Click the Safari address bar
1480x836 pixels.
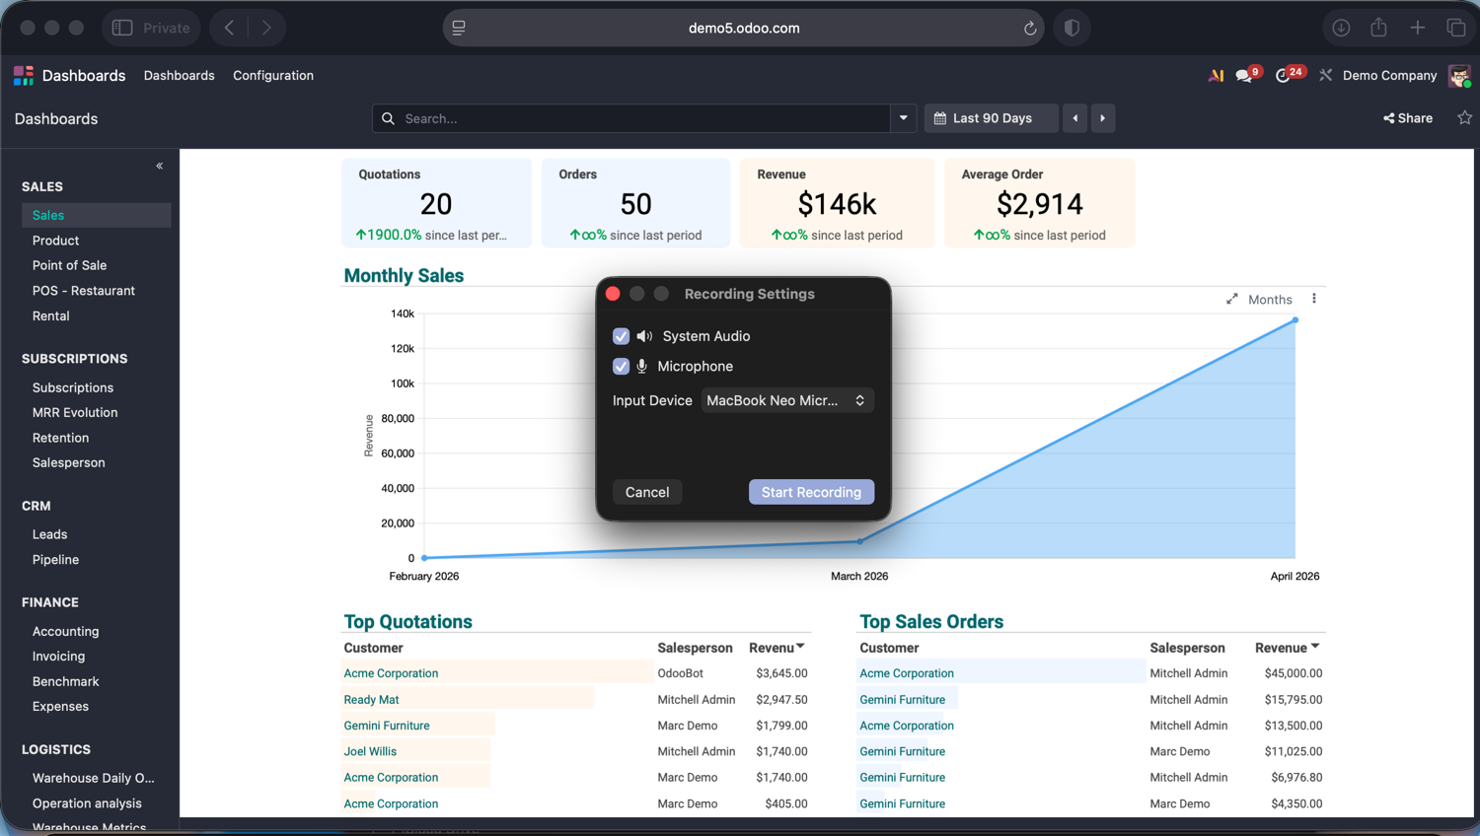click(744, 28)
